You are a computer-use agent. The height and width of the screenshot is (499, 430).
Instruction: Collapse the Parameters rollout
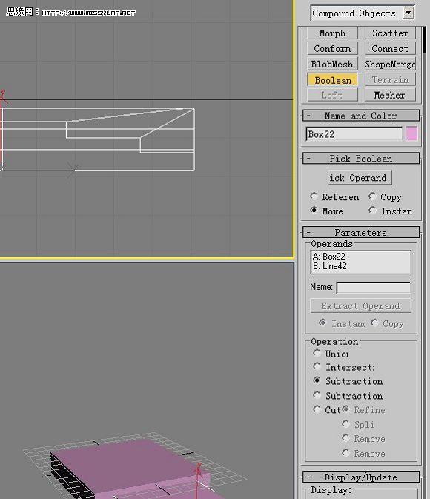coord(360,232)
